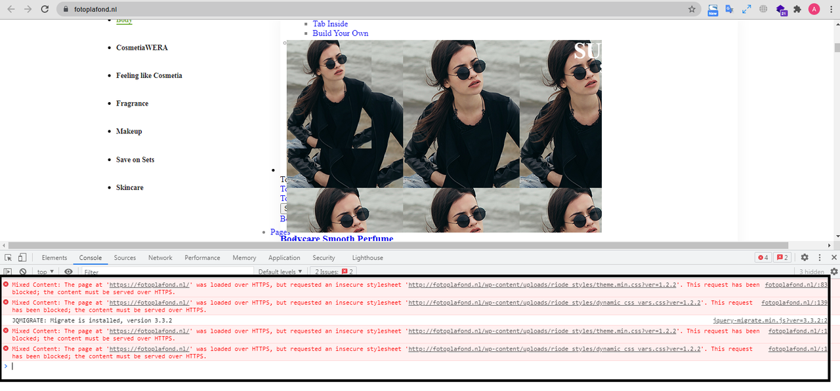Activate the inspect element picker icon
The width and height of the screenshot is (840, 391).
coord(8,257)
